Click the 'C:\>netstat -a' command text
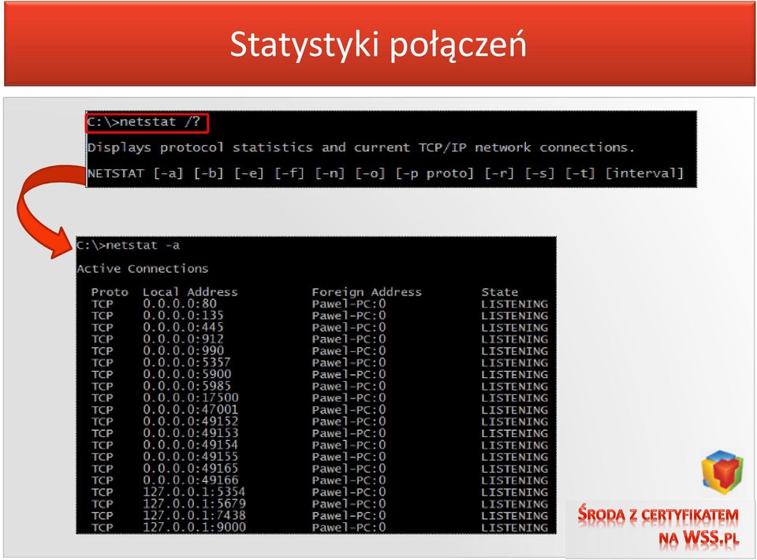This screenshot has width=757, height=560. [x=128, y=246]
